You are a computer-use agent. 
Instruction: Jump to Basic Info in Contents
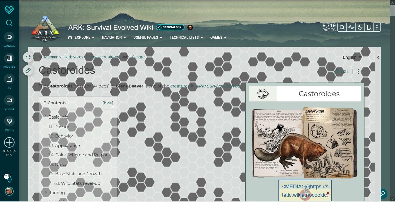[57, 117]
